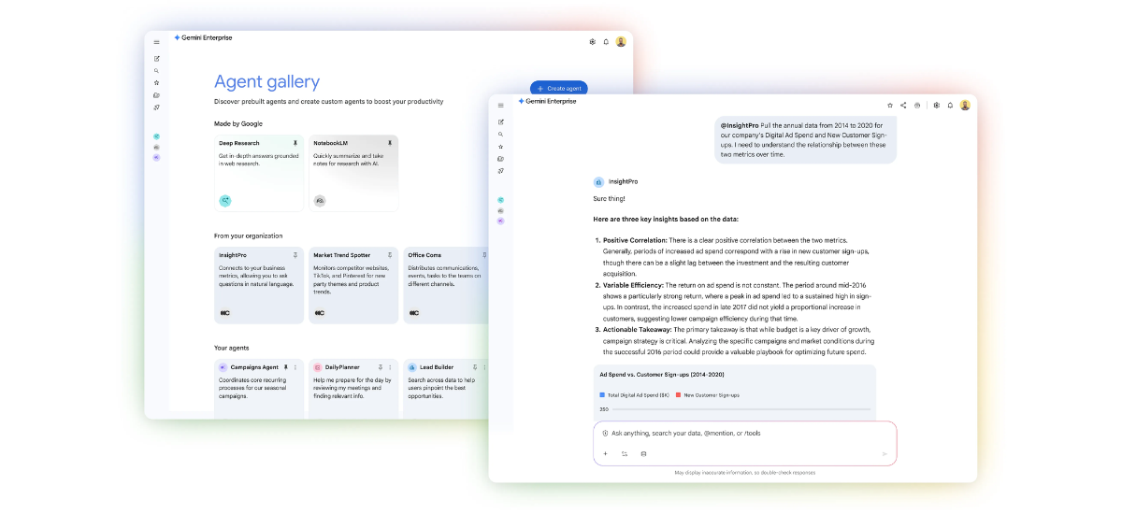Select purple pinned agent in gallery window sidebar
1122x514 pixels.
156,157
